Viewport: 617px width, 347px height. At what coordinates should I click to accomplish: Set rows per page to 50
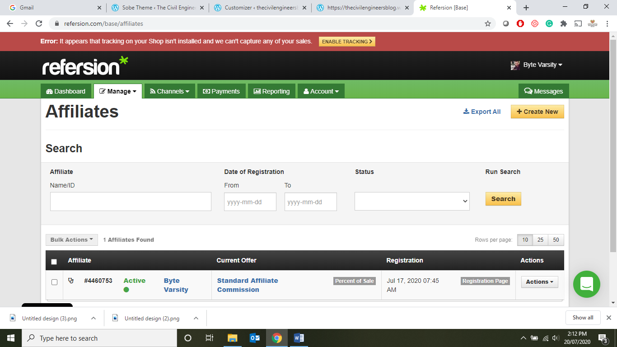click(556, 240)
